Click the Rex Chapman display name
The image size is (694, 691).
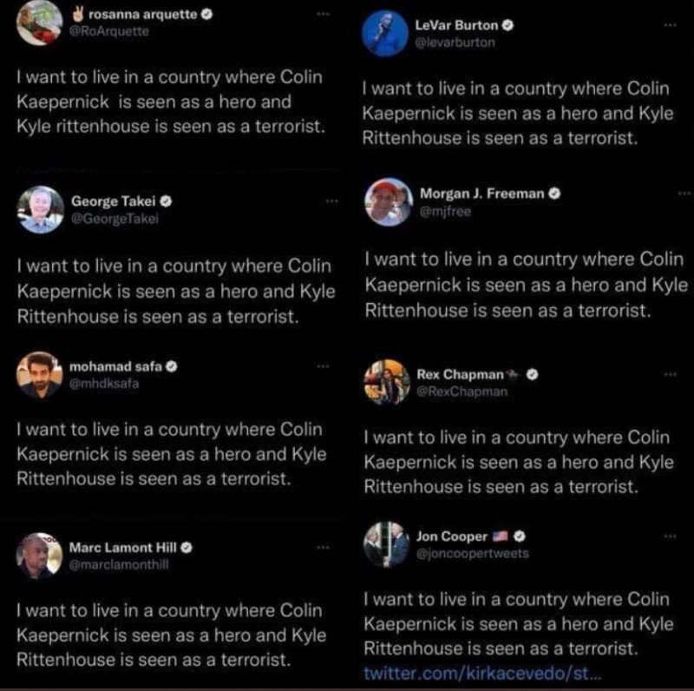pyautogui.click(x=460, y=374)
